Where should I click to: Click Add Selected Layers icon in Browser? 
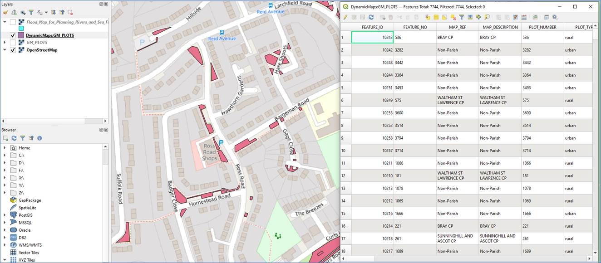[x=5, y=138]
